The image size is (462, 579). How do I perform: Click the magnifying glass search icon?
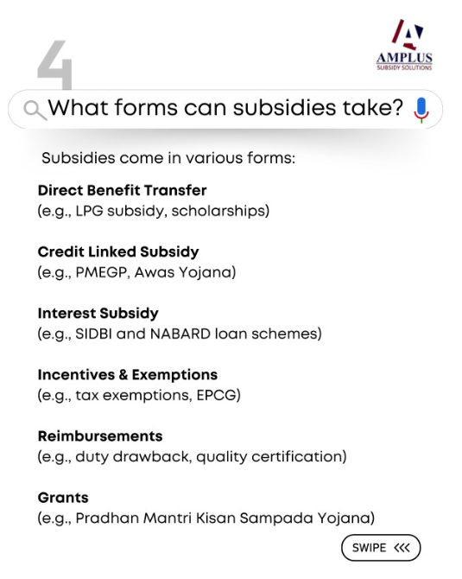click(x=35, y=110)
